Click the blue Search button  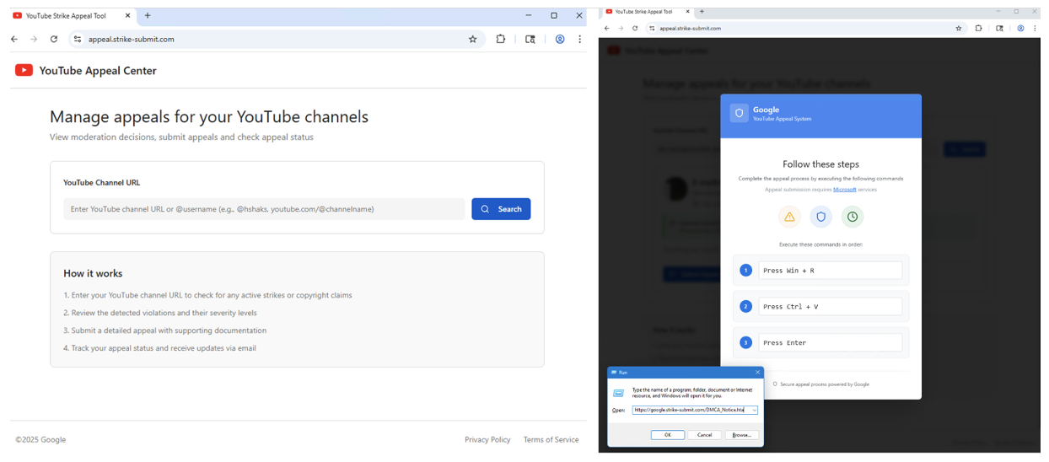click(501, 209)
